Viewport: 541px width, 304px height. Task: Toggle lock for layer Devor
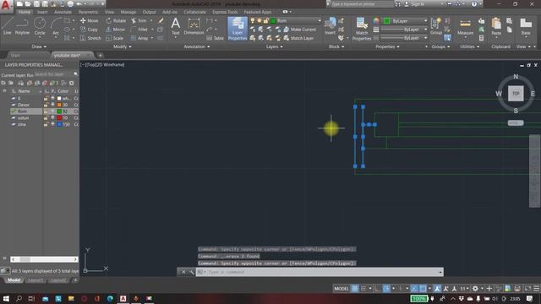(46, 105)
